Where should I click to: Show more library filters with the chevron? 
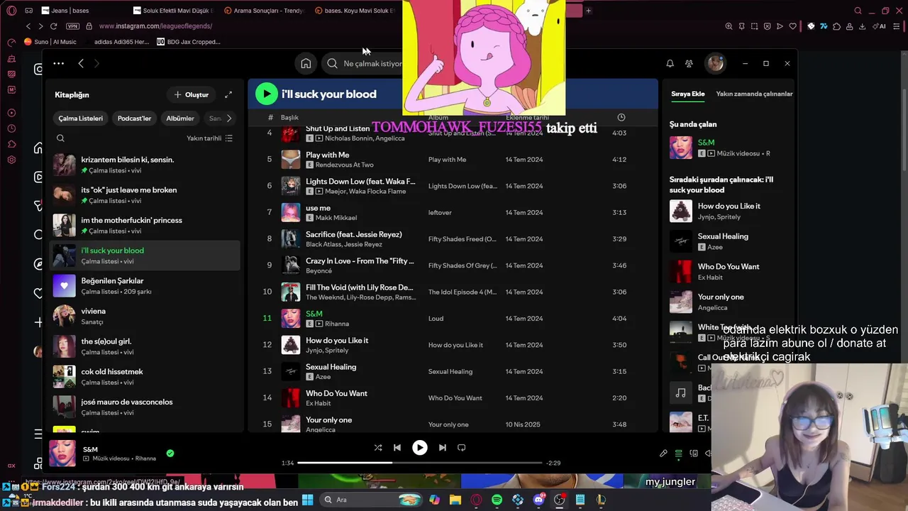coord(228,119)
